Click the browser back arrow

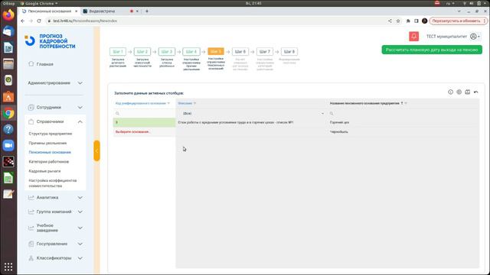pos(22,21)
